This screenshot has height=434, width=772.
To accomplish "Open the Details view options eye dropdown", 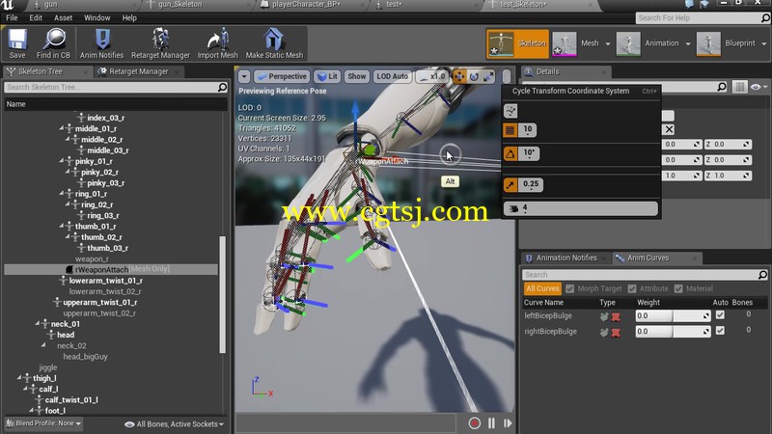I will (758, 87).
